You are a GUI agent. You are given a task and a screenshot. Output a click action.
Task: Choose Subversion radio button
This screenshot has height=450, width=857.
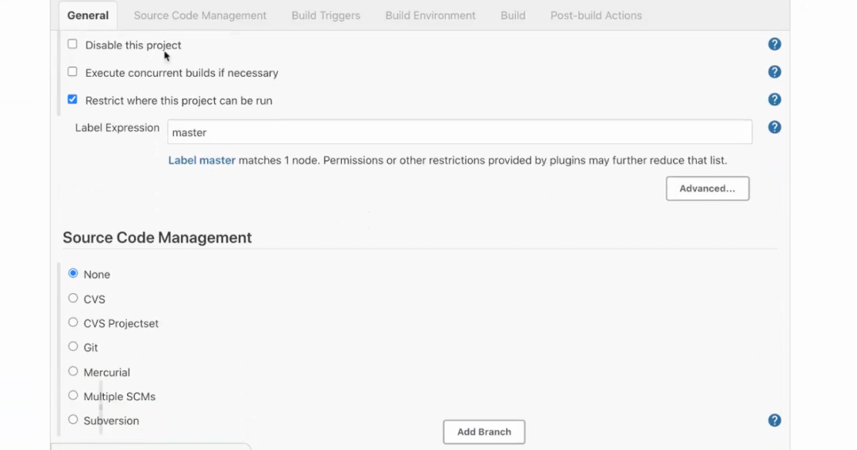pos(73,419)
